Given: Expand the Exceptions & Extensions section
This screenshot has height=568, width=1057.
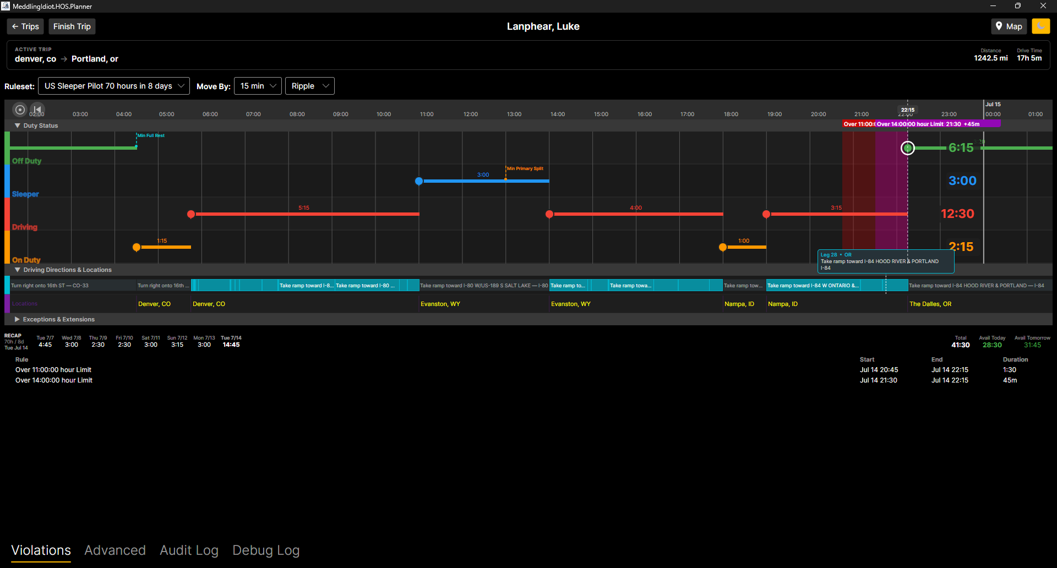Looking at the screenshot, I should [18, 319].
